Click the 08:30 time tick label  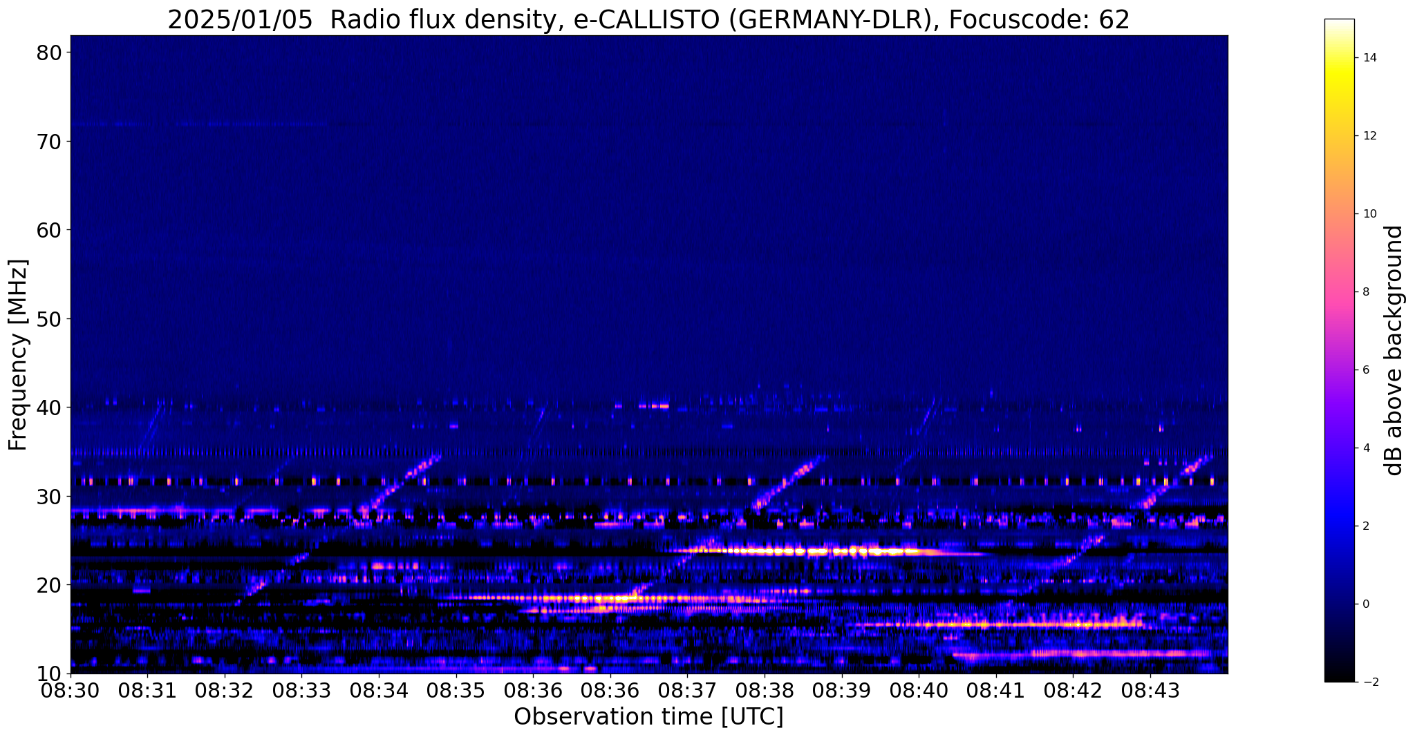[x=71, y=691]
